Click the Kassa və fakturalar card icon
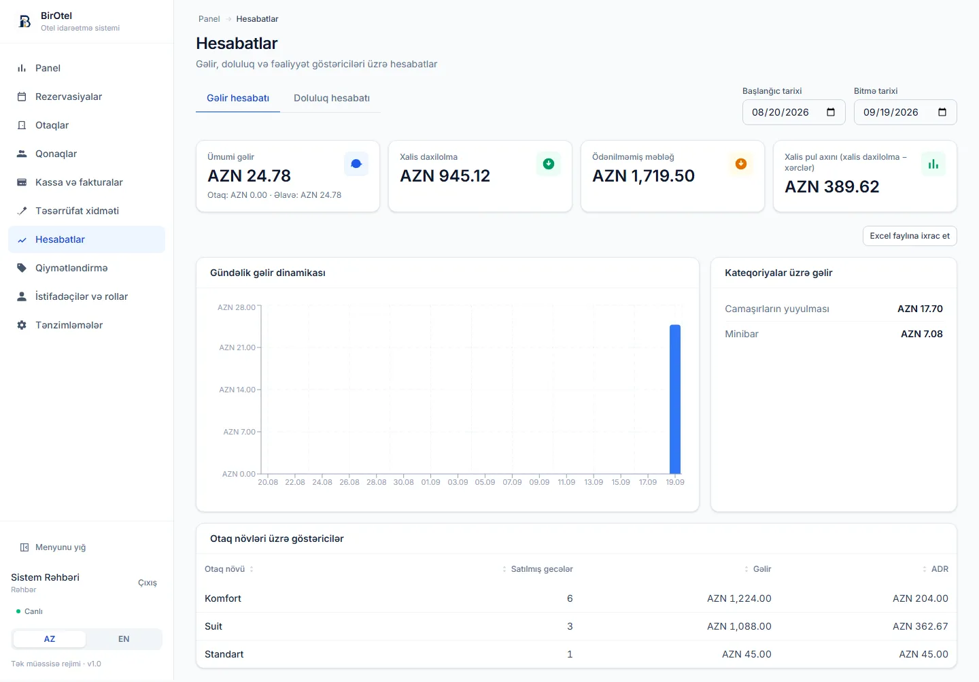The height and width of the screenshot is (682, 979). tap(22, 182)
